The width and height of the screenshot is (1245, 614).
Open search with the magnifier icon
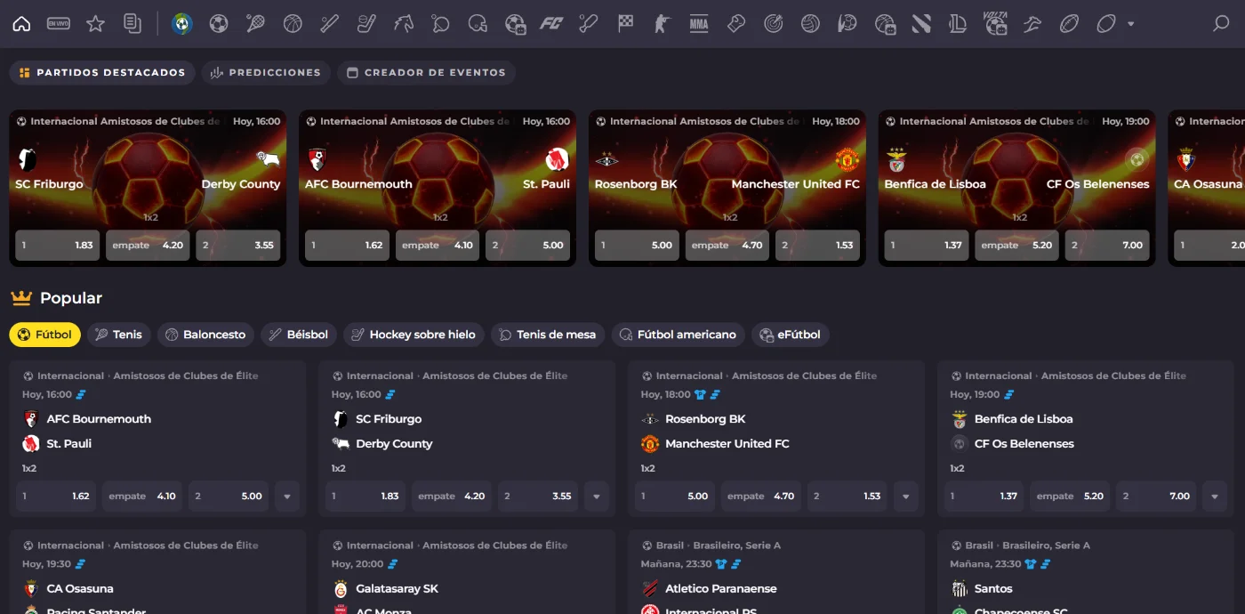[1222, 24]
